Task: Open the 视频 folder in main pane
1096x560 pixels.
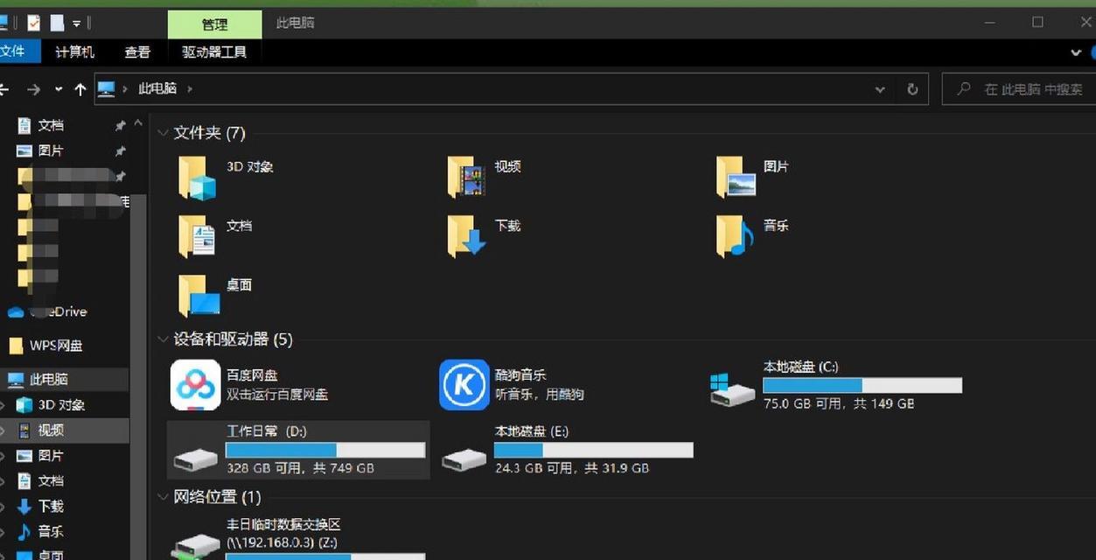Action: coord(465,178)
